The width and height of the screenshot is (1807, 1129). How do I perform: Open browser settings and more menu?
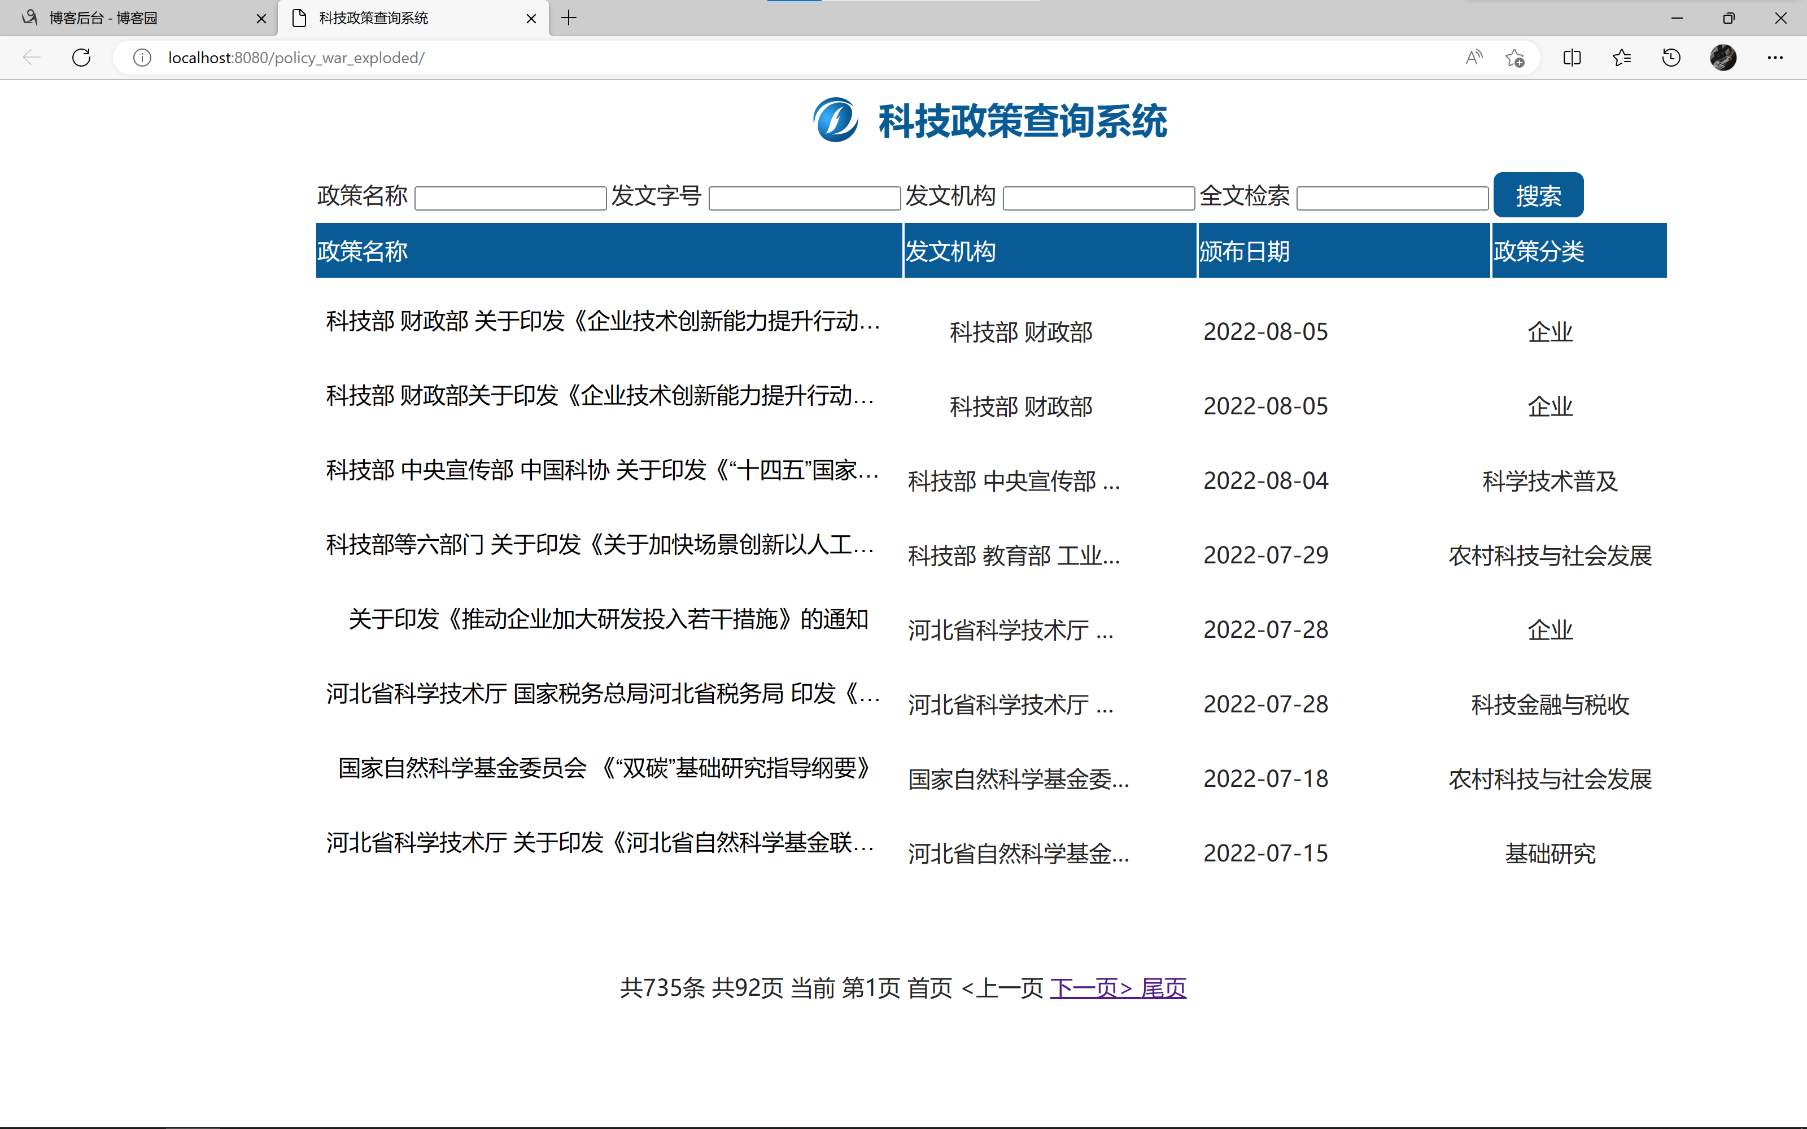pos(1775,58)
